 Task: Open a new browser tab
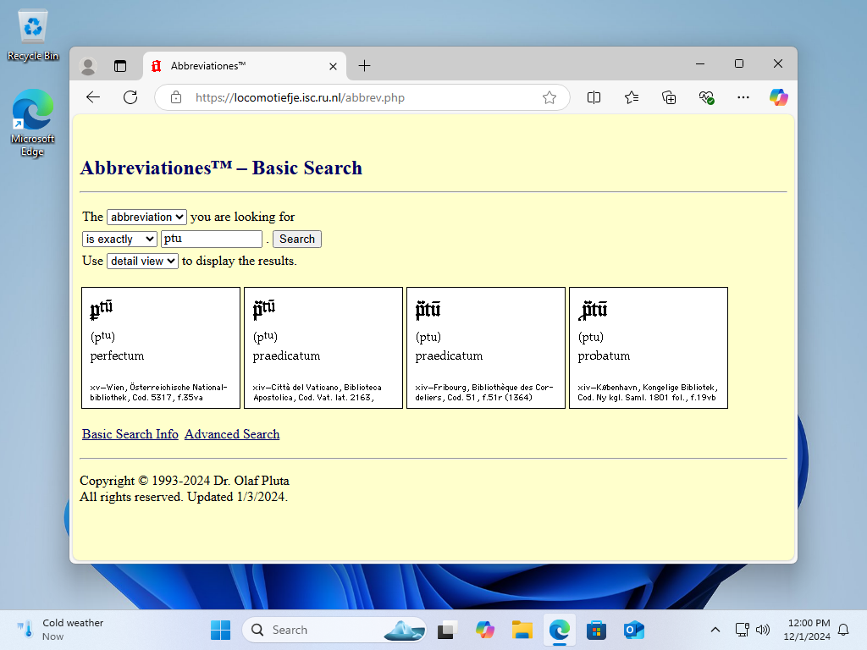[x=364, y=66]
